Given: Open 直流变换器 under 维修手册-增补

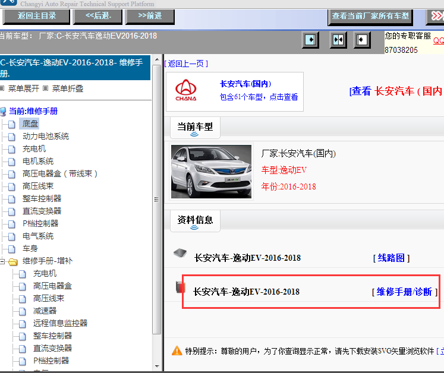Looking at the screenshot, I should [x=52, y=348].
